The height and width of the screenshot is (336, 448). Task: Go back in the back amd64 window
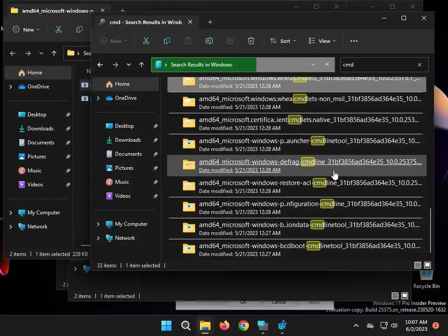coord(13,53)
